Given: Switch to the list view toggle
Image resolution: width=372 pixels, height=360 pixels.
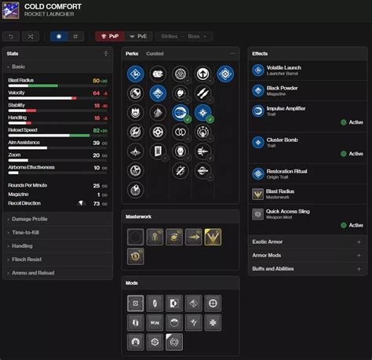Looking at the screenshot, I should pyautogui.click(x=59, y=36).
